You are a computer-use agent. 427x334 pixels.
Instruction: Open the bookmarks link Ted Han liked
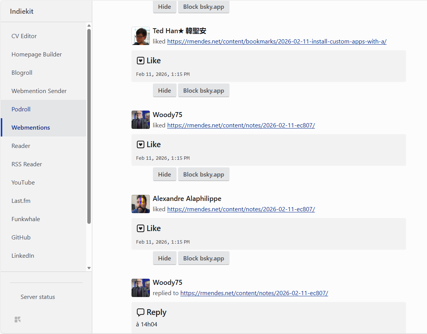coord(277,42)
